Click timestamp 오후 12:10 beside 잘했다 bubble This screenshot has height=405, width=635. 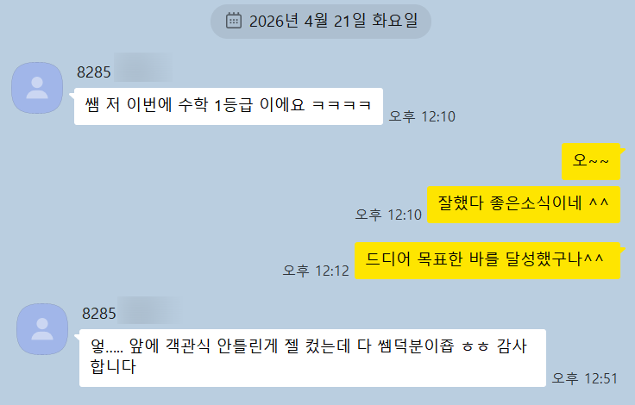[388, 215]
